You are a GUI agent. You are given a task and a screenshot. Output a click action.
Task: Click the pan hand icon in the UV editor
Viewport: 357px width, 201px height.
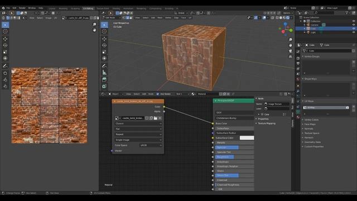pos(94,30)
